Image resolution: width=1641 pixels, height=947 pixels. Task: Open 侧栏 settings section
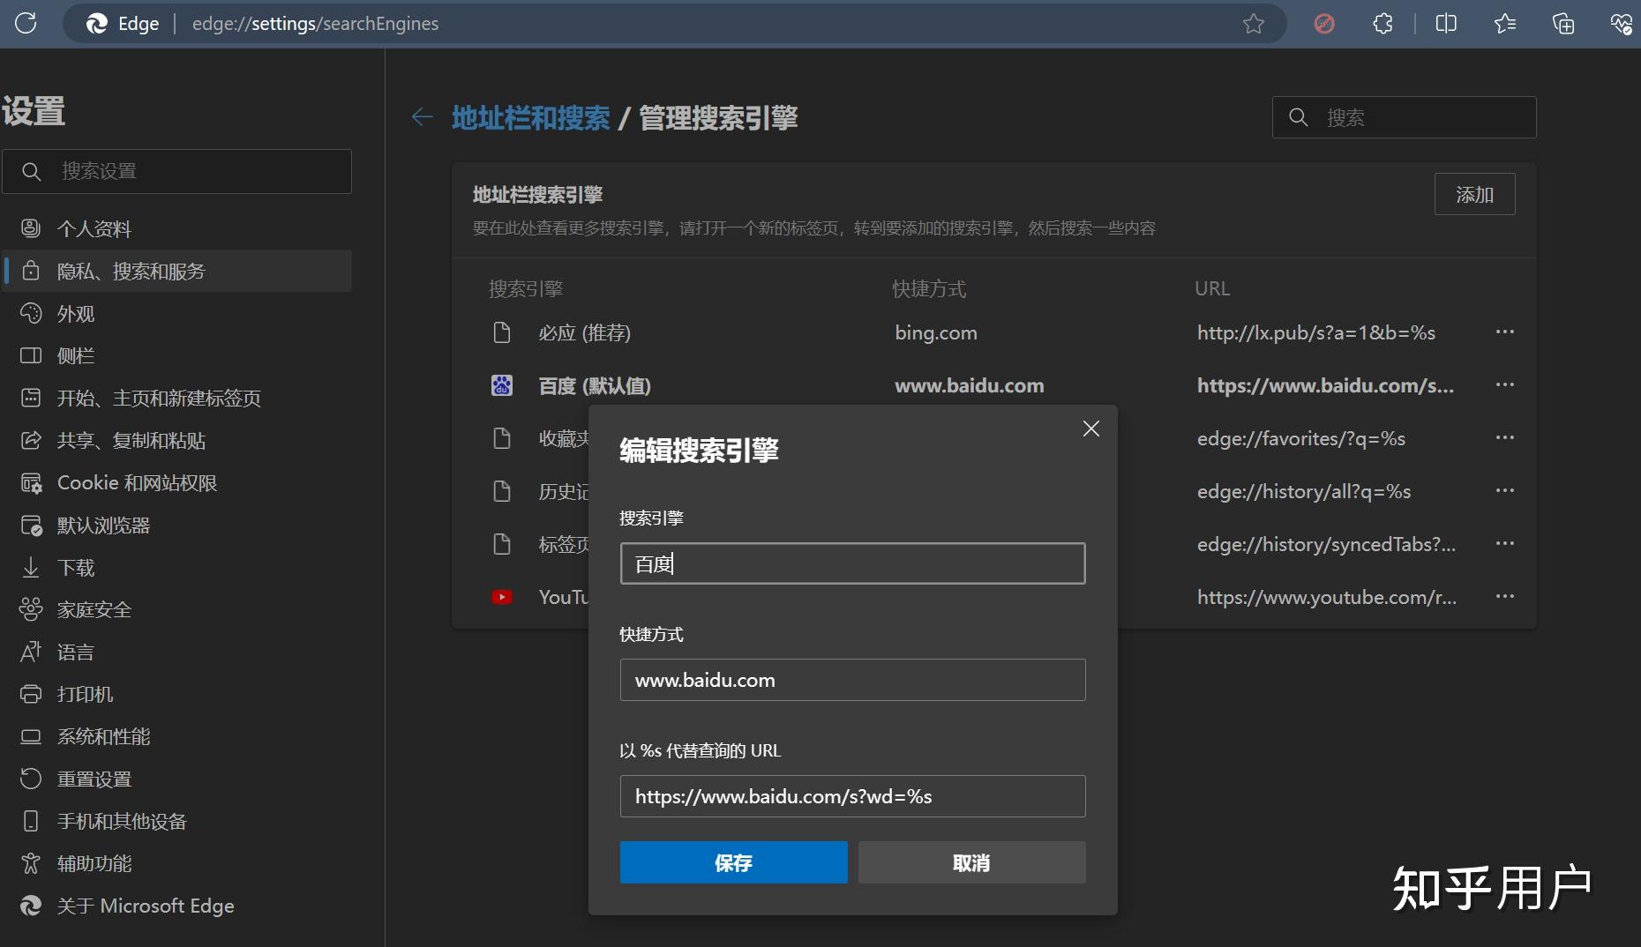coord(176,355)
